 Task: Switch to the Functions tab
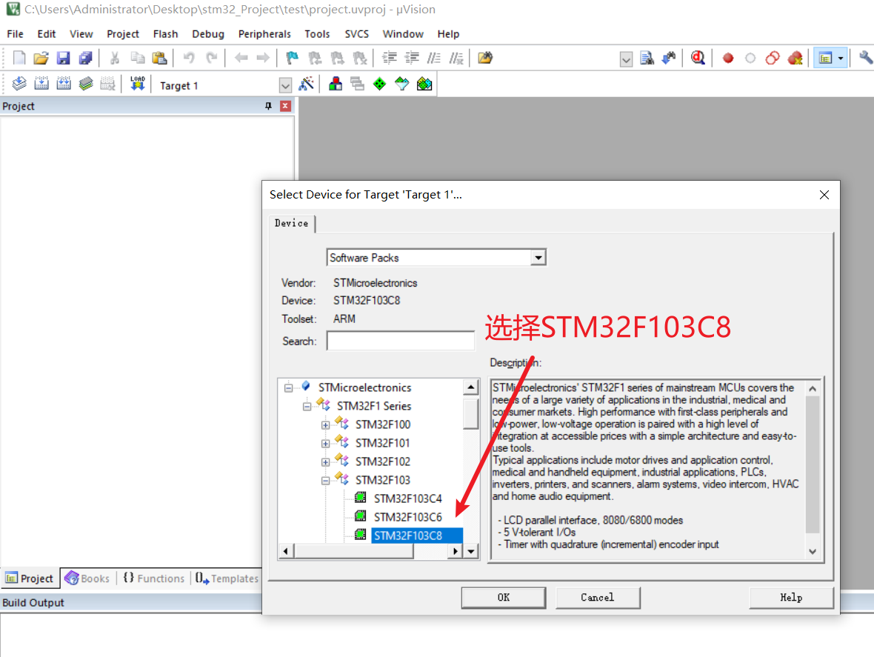click(x=153, y=578)
